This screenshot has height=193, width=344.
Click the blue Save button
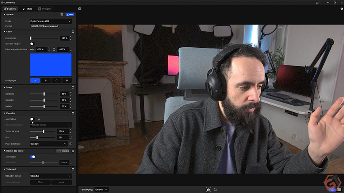tap(70, 15)
